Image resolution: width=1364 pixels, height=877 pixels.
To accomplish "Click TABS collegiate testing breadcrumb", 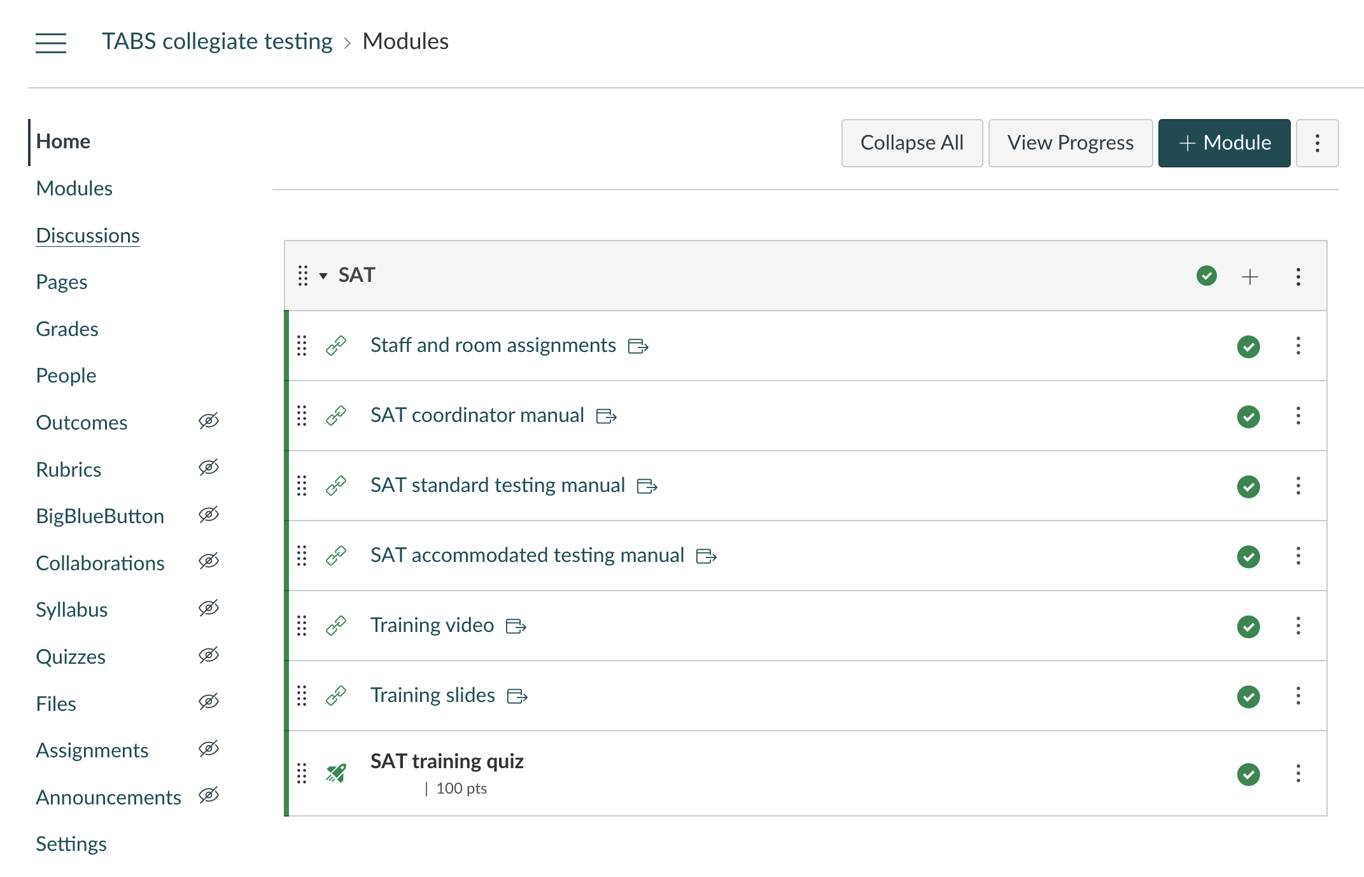I will [x=217, y=41].
